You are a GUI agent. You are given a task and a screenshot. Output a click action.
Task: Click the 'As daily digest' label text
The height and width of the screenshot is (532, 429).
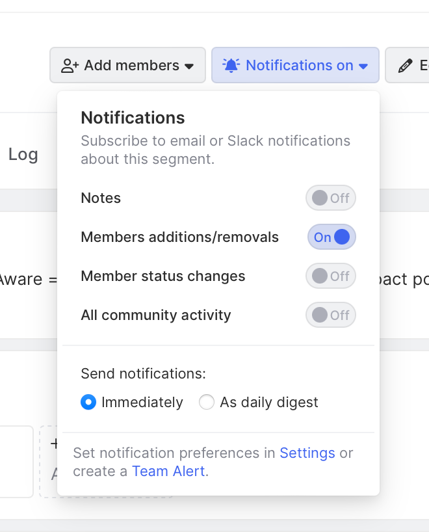click(x=269, y=403)
